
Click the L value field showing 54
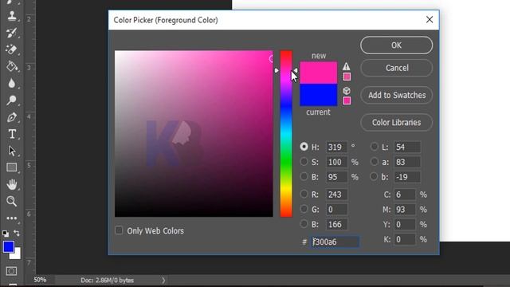[407, 147]
